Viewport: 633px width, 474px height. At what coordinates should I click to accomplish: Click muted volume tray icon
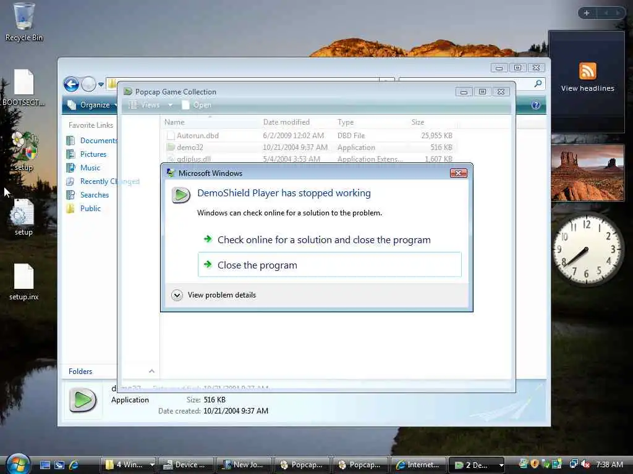[586, 464]
